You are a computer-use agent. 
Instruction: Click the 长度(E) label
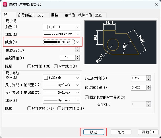[104, 104]
